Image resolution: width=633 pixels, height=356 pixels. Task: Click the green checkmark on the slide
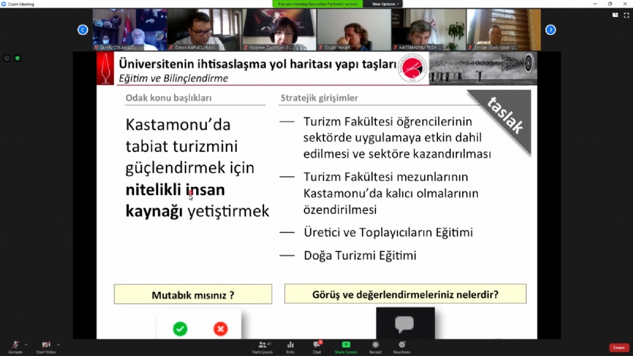pos(180,329)
